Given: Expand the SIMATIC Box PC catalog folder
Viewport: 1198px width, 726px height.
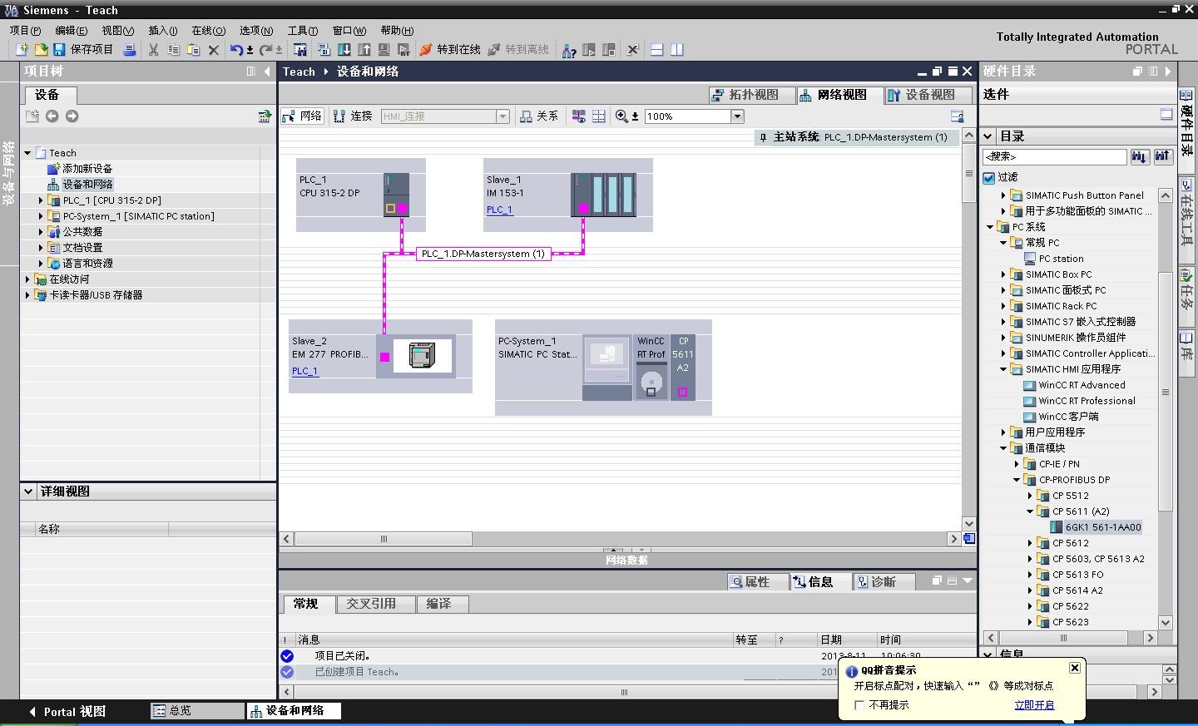Looking at the screenshot, I should [x=1003, y=274].
